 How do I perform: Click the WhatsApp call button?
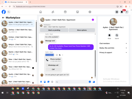tap(53, 65)
